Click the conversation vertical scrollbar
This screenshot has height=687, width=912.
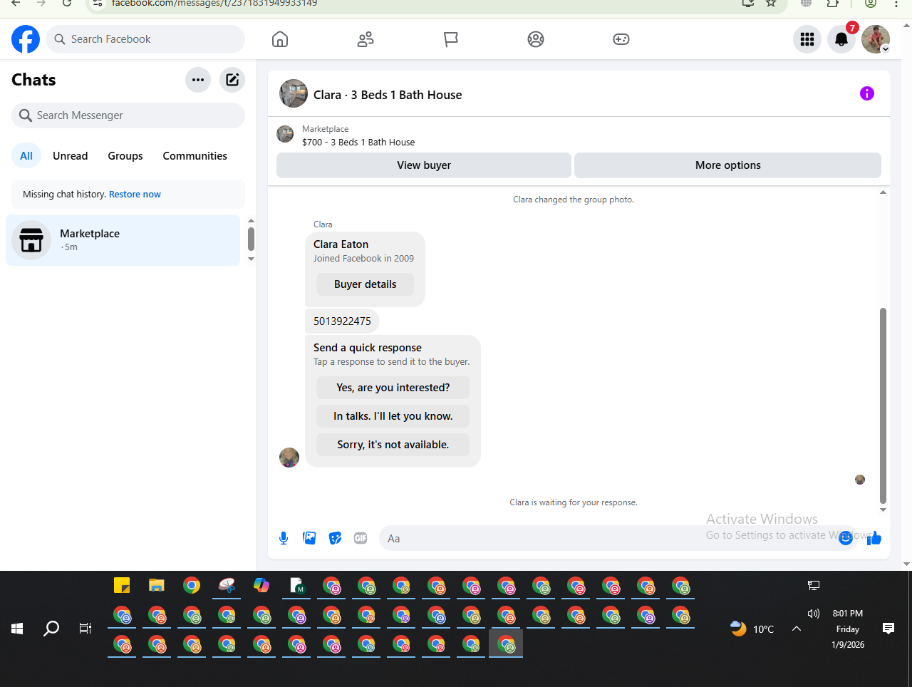tap(883, 406)
